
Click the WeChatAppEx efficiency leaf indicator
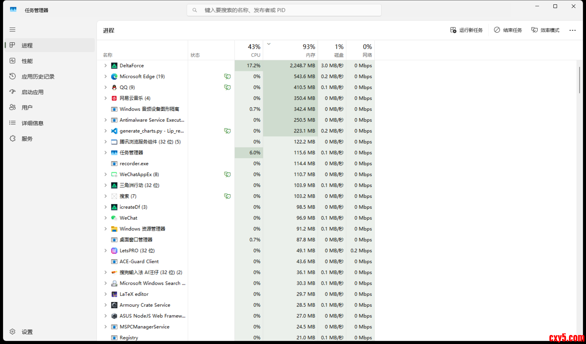click(227, 174)
